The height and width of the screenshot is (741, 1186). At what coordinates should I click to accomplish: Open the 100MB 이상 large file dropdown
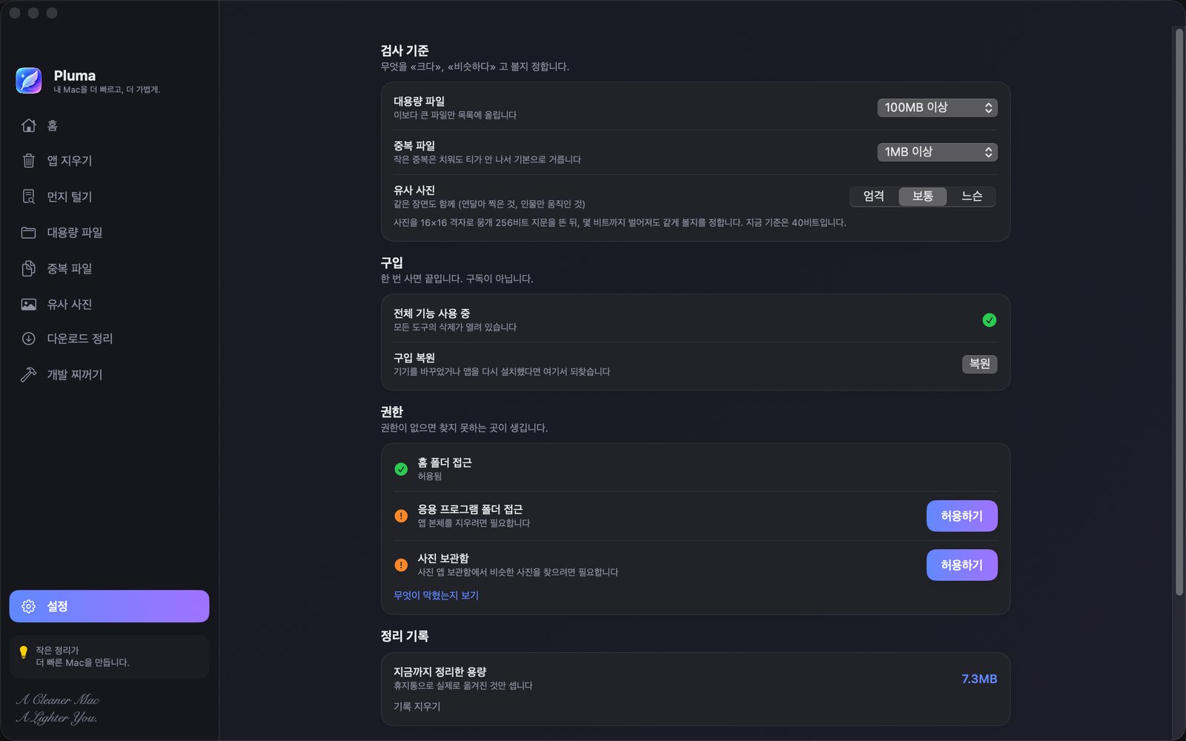click(x=937, y=107)
